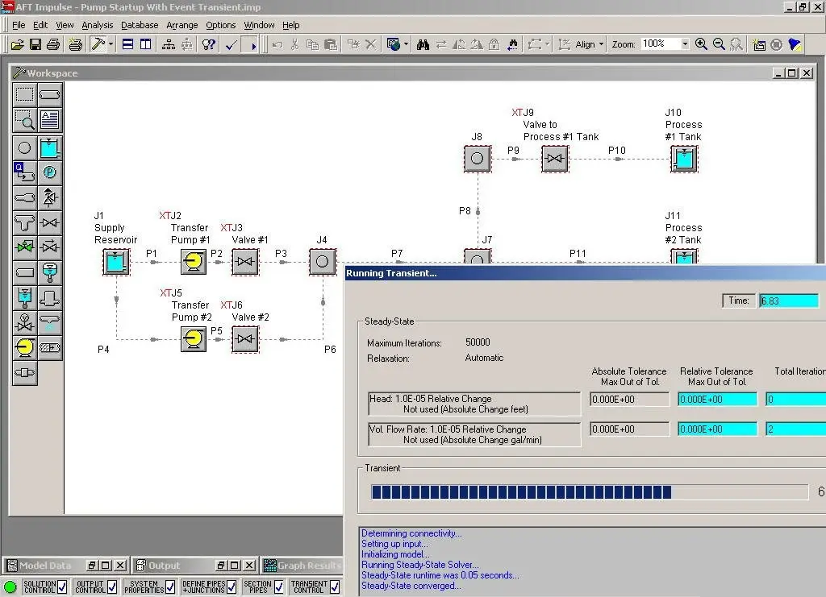Select the binoculars Find tool
Screen dimensions: 826x597
pyautogui.click(x=423, y=44)
